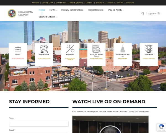This screenshot has height=133, width=166.
Task: Click the ROD & UCC Records document icon
Action: click(x=96, y=49)
